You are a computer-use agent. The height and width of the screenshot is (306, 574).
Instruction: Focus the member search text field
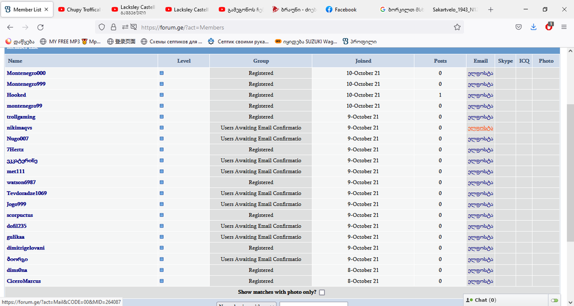[x=314, y=304]
